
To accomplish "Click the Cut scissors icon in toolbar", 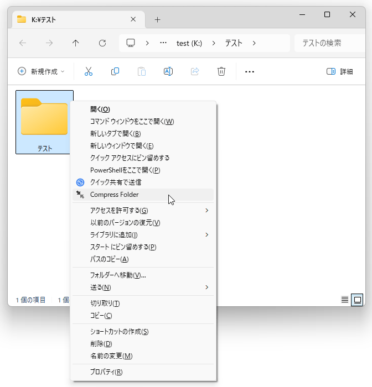I will (x=88, y=71).
